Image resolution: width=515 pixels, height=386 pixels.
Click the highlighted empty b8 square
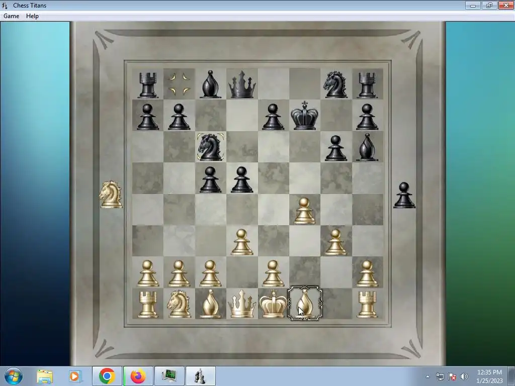coord(179,84)
